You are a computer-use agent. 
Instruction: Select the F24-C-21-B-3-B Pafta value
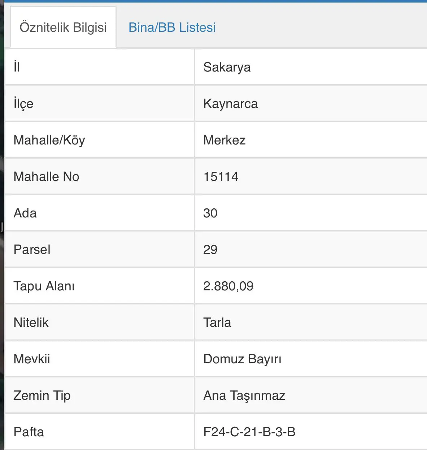249,432
